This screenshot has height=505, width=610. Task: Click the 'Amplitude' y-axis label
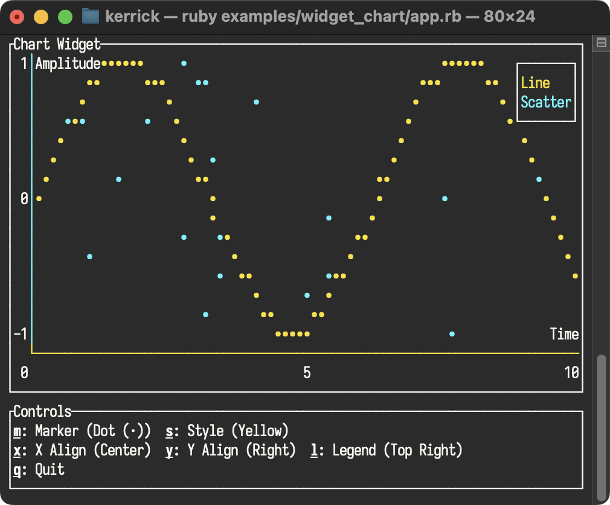(x=68, y=63)
